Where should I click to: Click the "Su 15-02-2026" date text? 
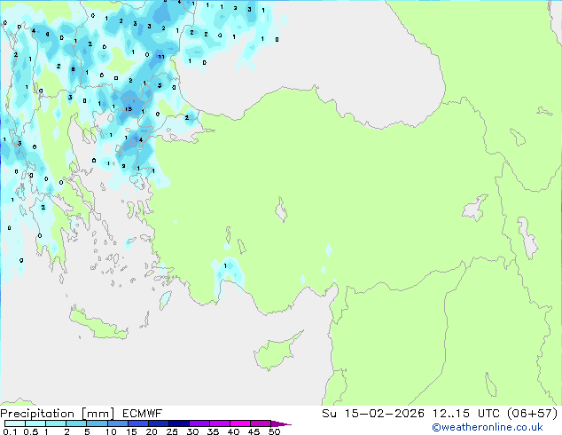(373, 414)
